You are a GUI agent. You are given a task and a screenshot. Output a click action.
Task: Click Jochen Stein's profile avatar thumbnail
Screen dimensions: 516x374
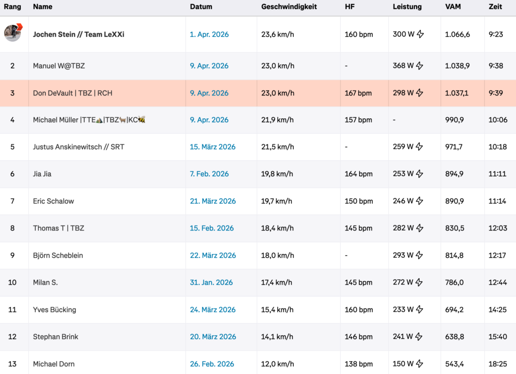click(x=13, y=33)
